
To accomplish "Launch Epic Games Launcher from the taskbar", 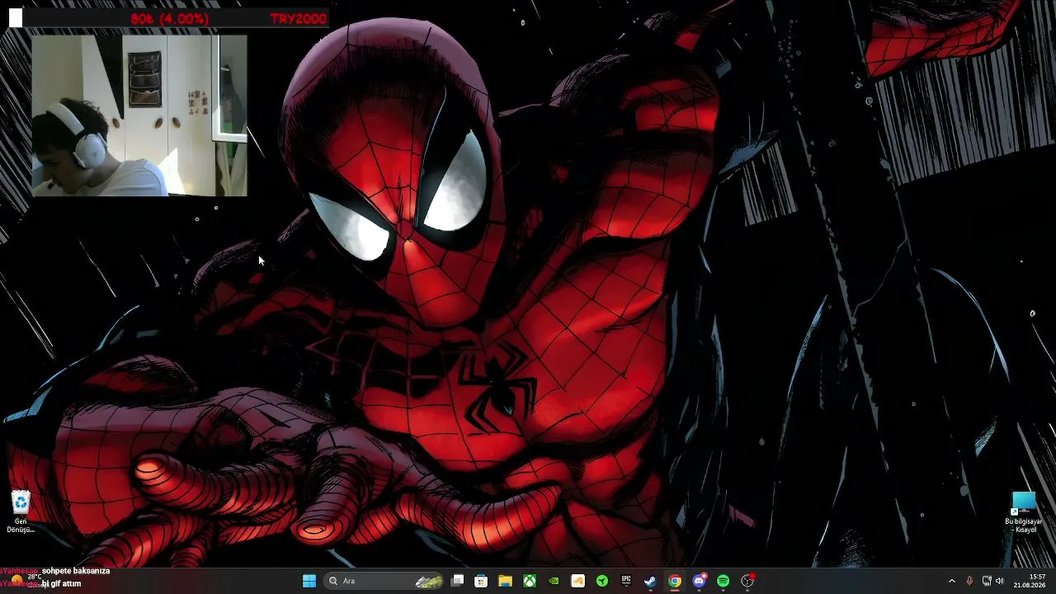I will [626, 581].
